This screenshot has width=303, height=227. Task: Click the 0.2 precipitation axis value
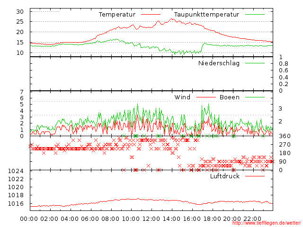284,84
